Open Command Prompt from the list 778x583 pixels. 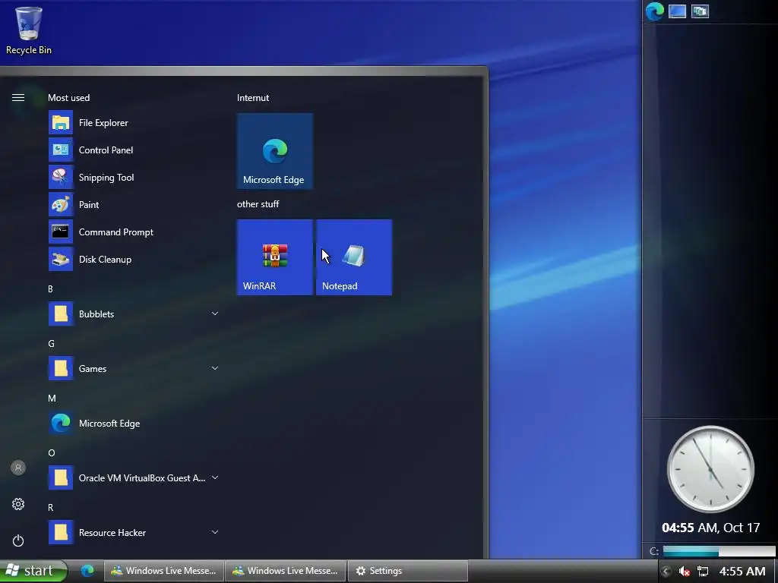pos(134,232)
